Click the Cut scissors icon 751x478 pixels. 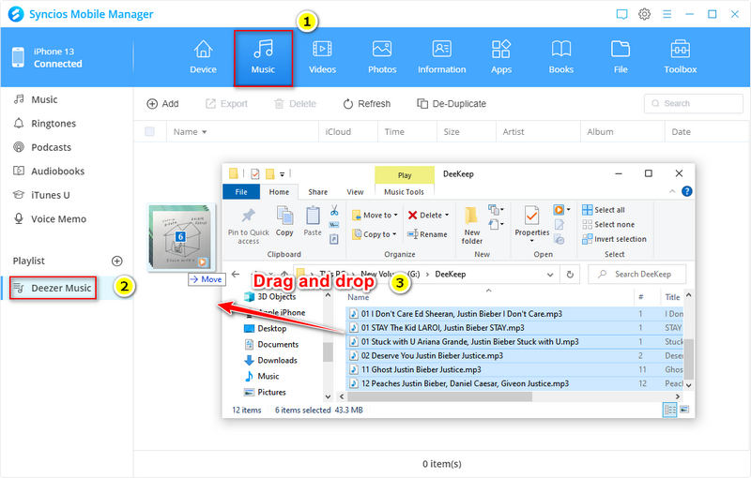coord(334,210)
